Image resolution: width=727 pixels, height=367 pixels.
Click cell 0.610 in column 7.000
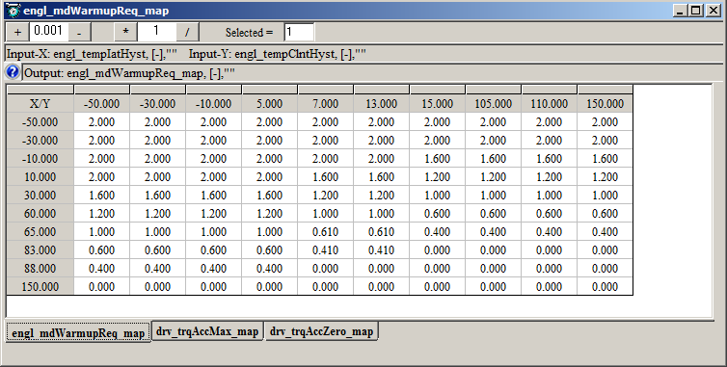tap(326, 232)
